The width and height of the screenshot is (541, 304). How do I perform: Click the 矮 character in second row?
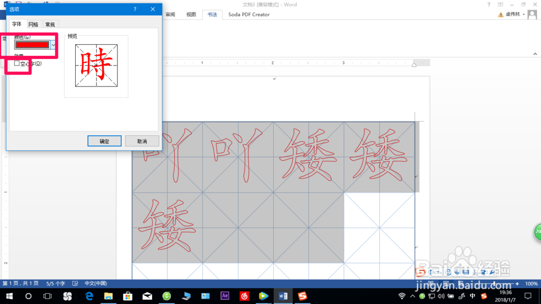click(167, 226)
